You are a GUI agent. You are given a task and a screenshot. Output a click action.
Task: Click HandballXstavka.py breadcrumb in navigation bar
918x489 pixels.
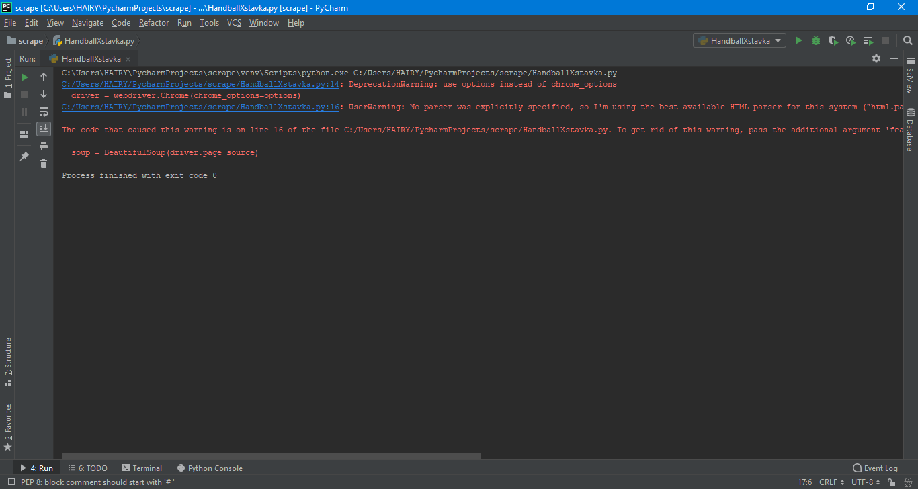(x=94, y=41)
